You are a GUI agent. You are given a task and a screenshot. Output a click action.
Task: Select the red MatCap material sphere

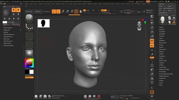coord(99,97)
